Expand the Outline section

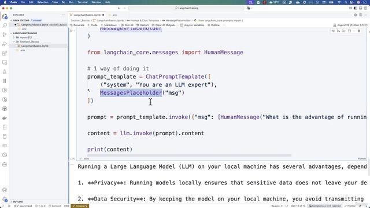click(x=17, y=202)
